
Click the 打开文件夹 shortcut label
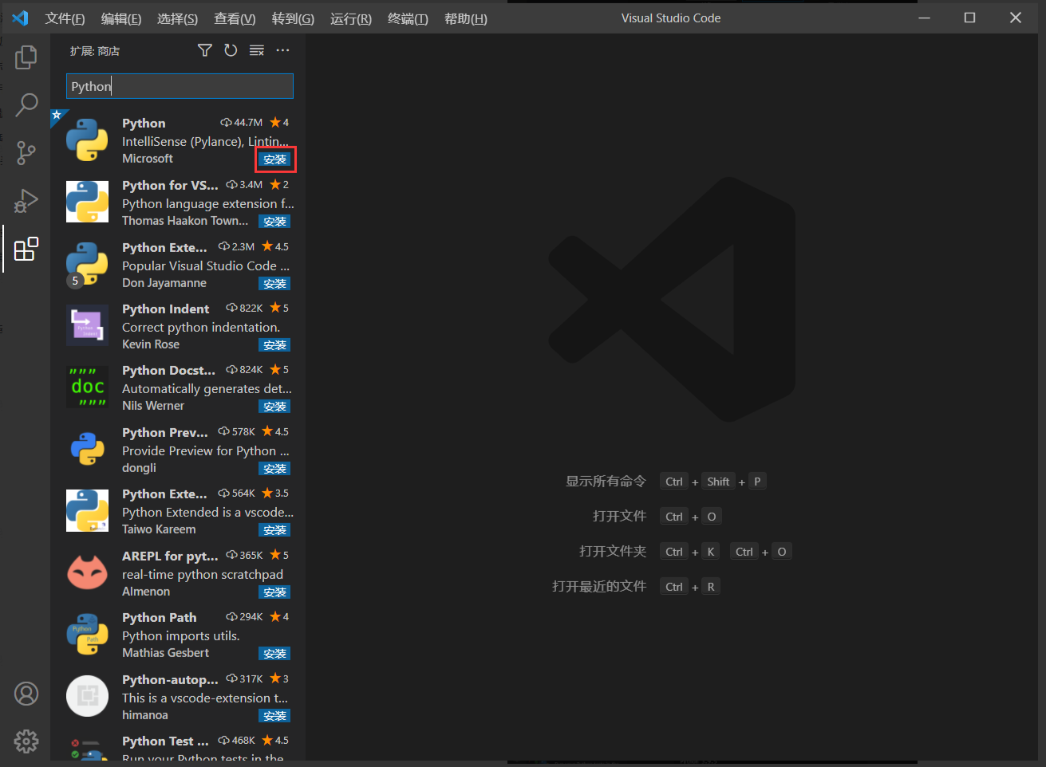613,552
